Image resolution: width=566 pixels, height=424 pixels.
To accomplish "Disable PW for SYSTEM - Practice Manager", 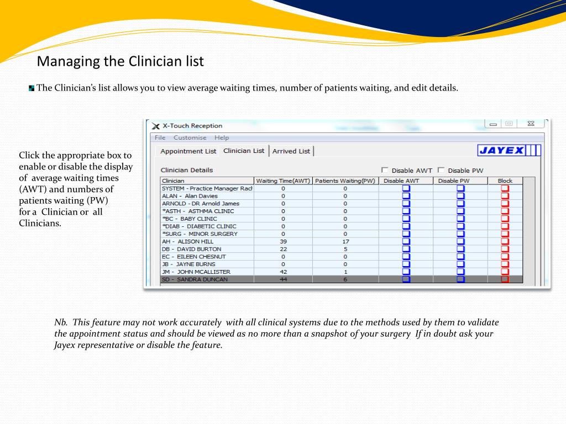I will coord(460,188).
